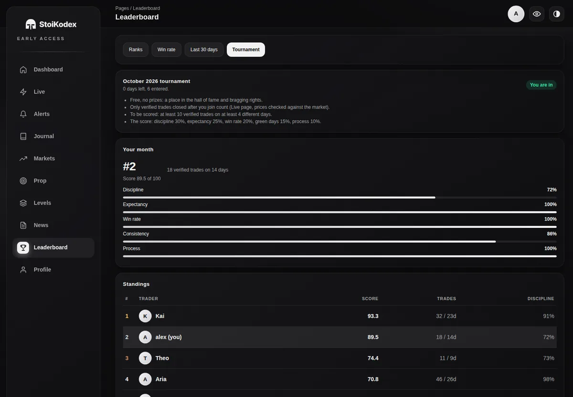Switch to the Win rate tab
573x397 pixels.
[167, 50]
